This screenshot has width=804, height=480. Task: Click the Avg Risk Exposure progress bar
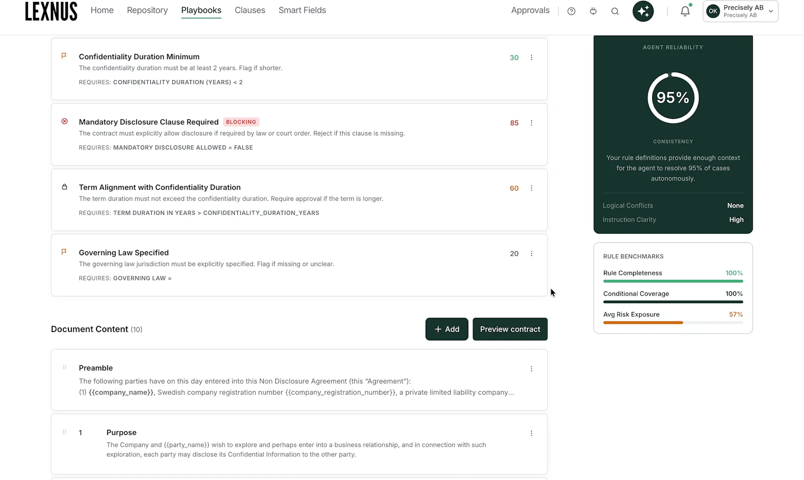coord(673,323)
